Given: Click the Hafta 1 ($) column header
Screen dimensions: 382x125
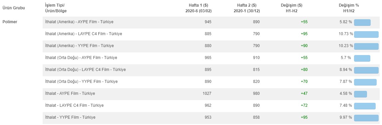Looking at the screenshot, I should click(198, 8).
